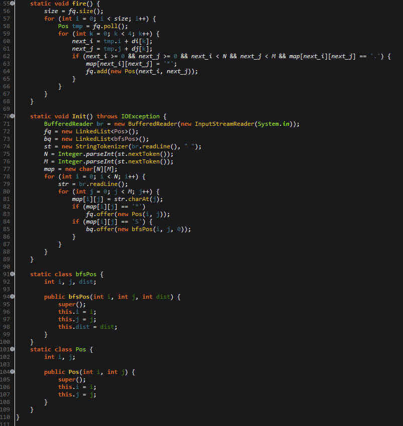Click 'Pos tmp = fq.poll();' line

coord(93,27)
